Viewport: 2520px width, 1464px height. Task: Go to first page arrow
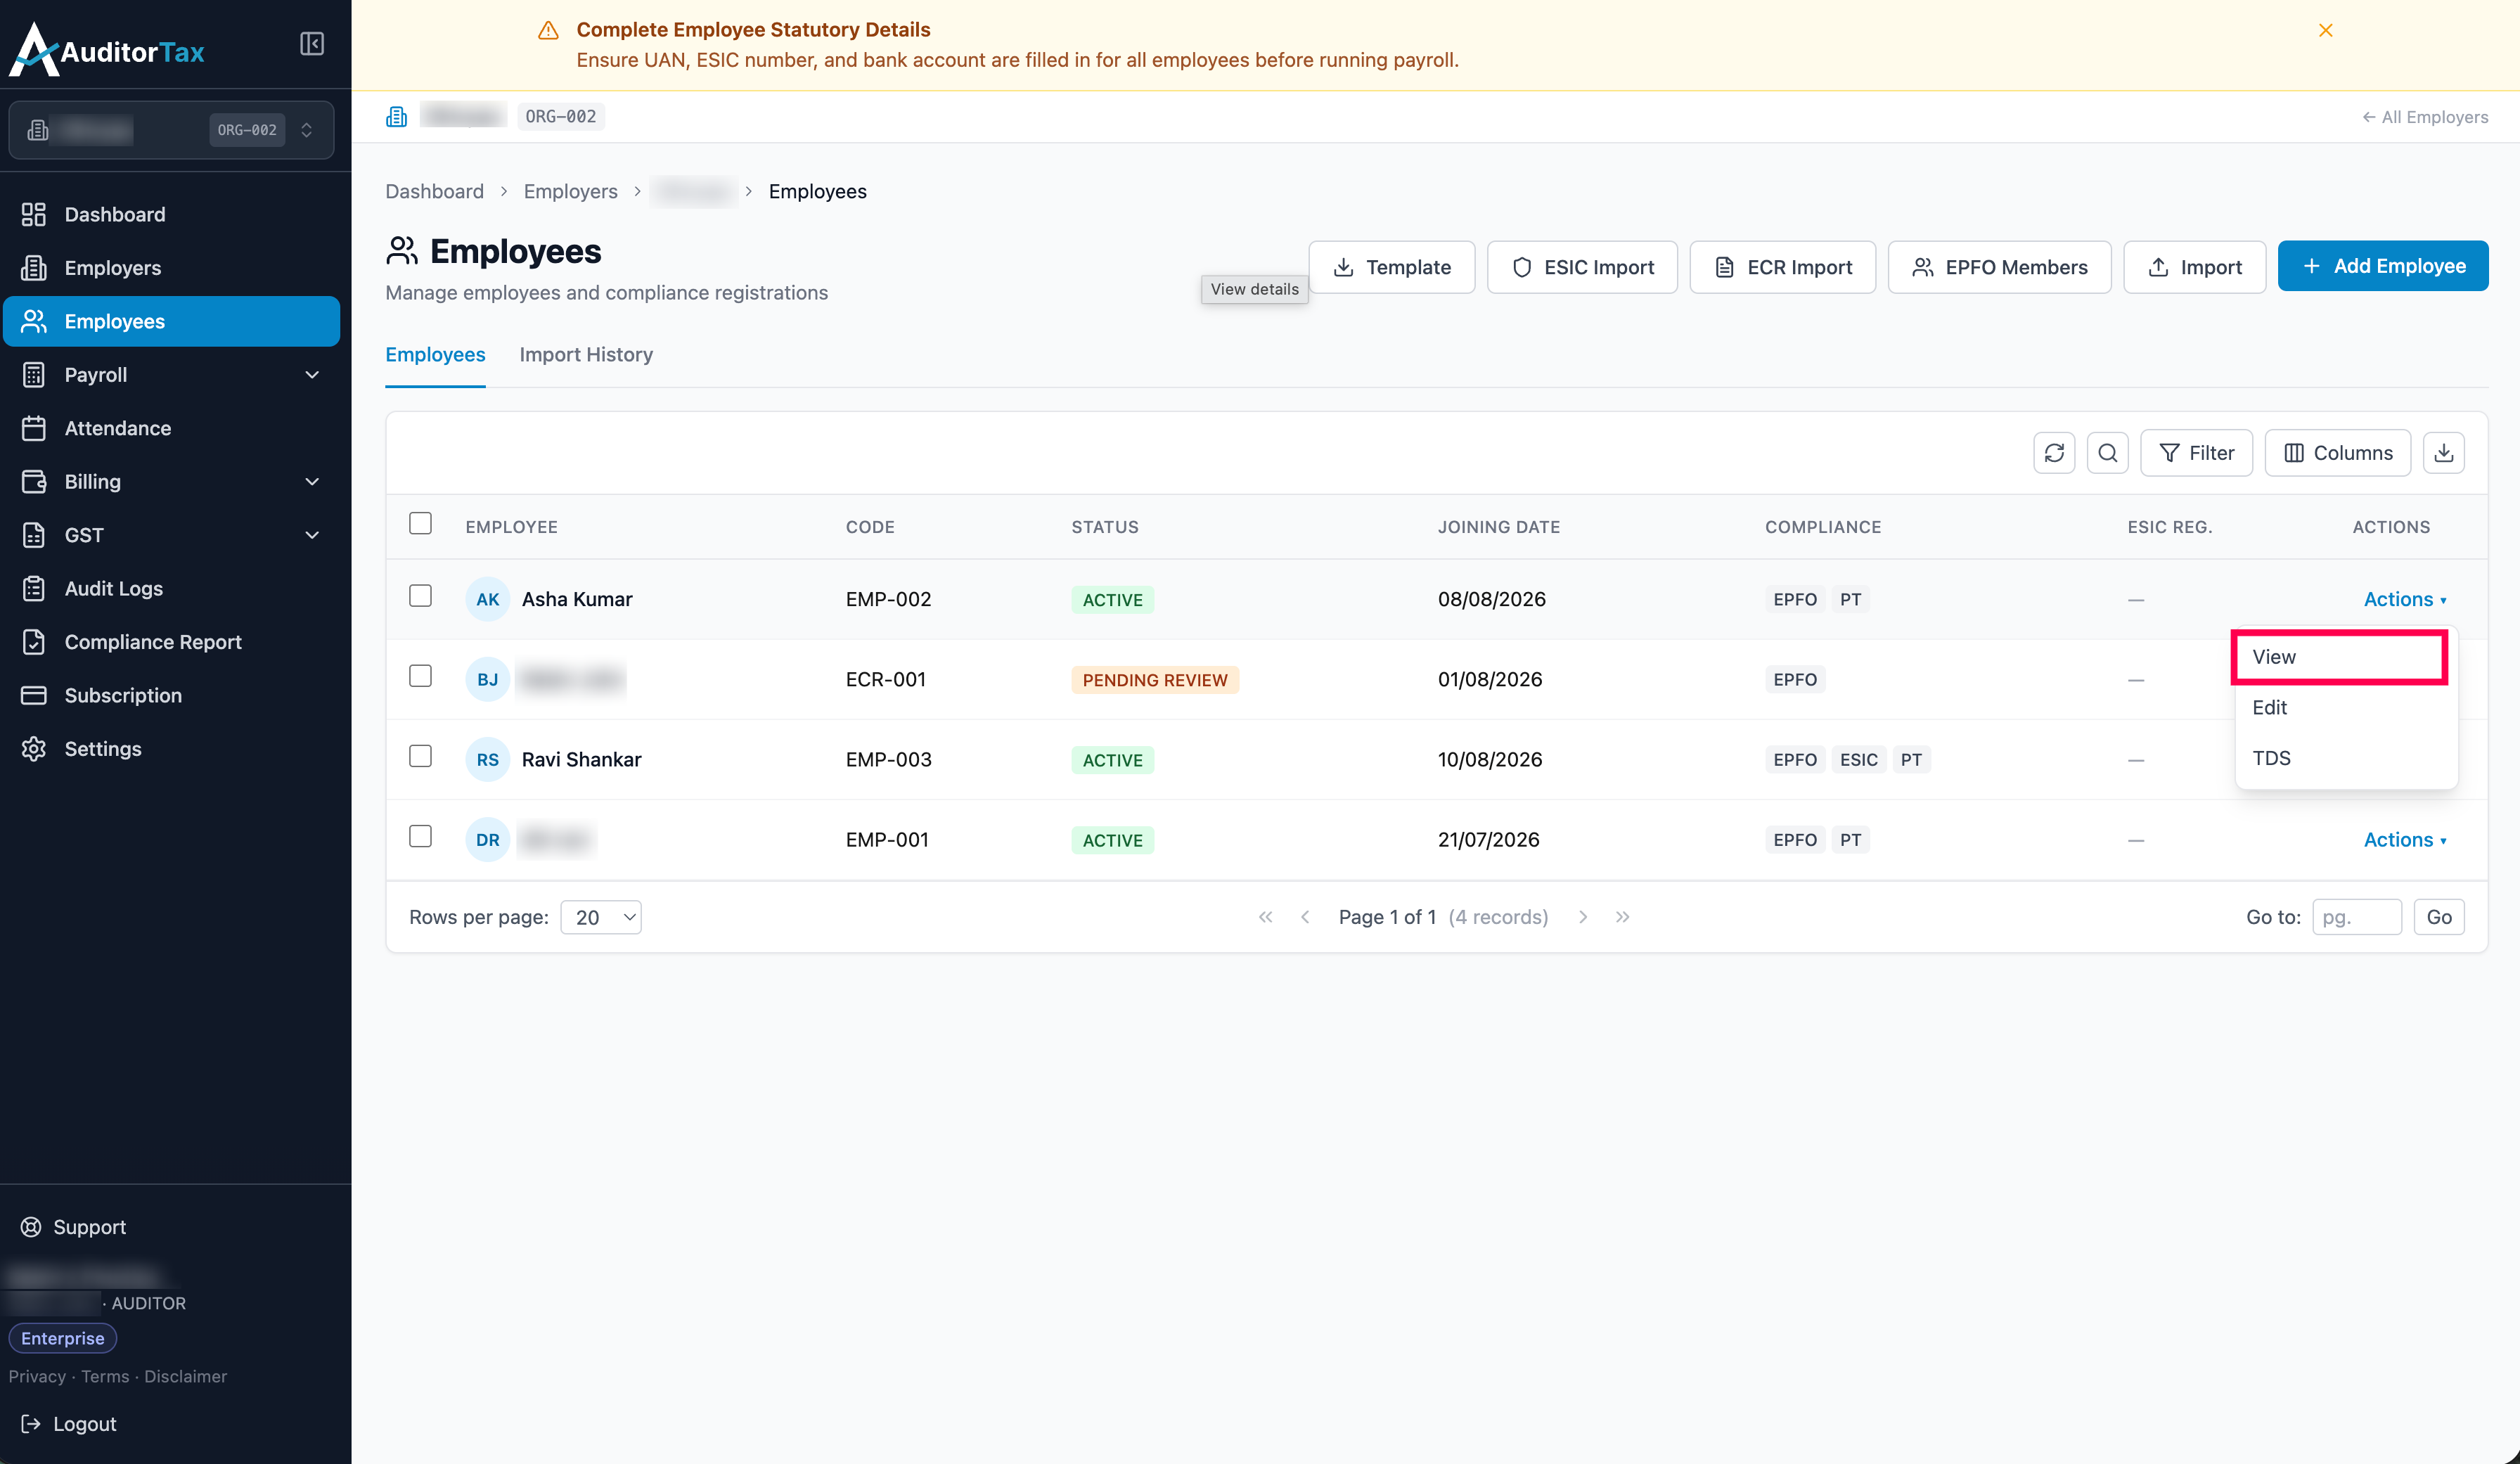coord(1265,917)
